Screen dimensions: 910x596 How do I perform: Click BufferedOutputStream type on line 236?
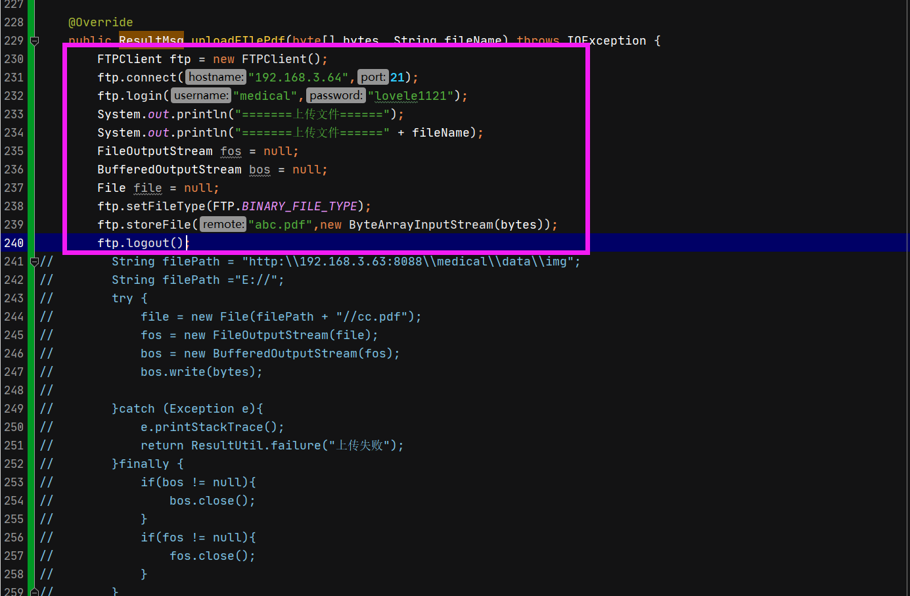tap(170, 170)
